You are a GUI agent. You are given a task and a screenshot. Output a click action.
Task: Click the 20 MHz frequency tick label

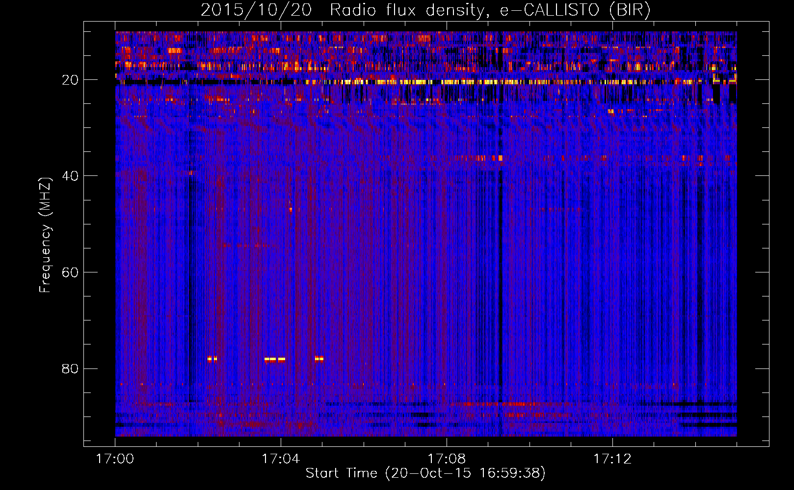(70, 80)
